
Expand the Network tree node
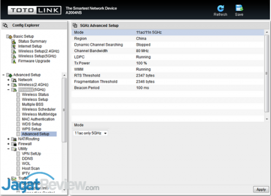8,80
